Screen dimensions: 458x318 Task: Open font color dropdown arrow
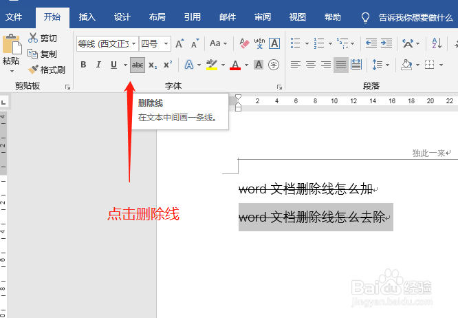(x=246, y=65)
